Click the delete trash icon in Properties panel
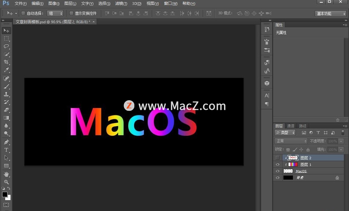This screenshot has height=211, width=349. tap(338, 120)
